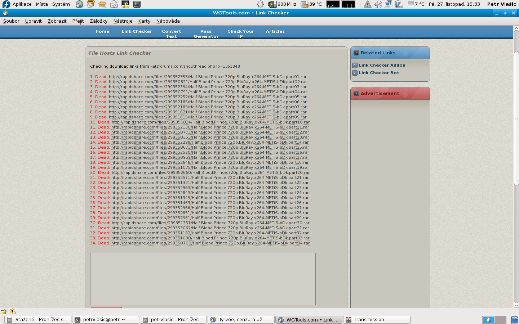This screenshot has width=519, height=324.
Task: Open the volume speaker applet
Action: coord(378,4)
